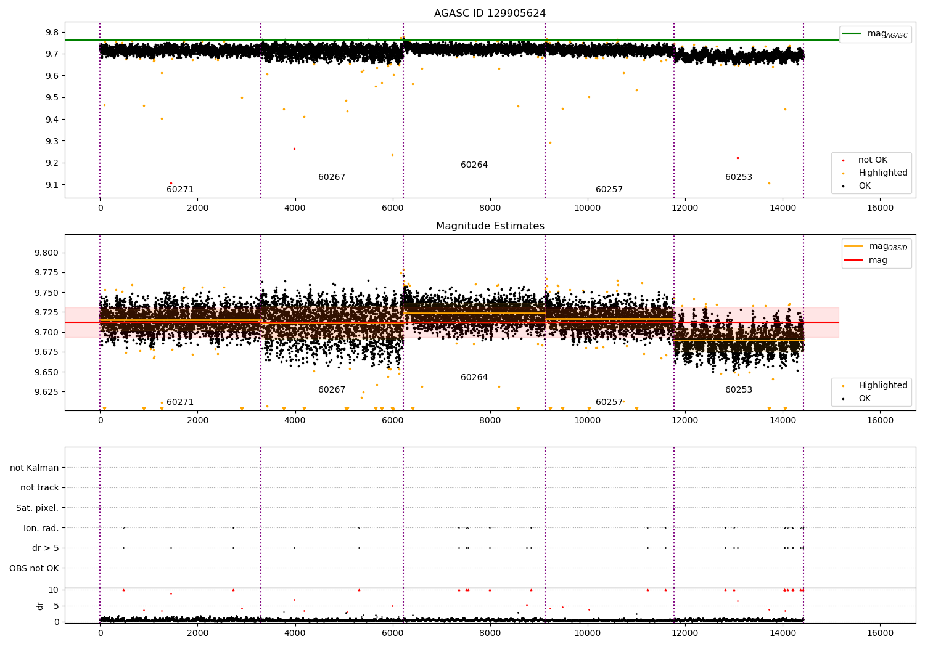925x647 pixels.
Task: Click obsid label 60267 in top plot
Action: point(332,177)
